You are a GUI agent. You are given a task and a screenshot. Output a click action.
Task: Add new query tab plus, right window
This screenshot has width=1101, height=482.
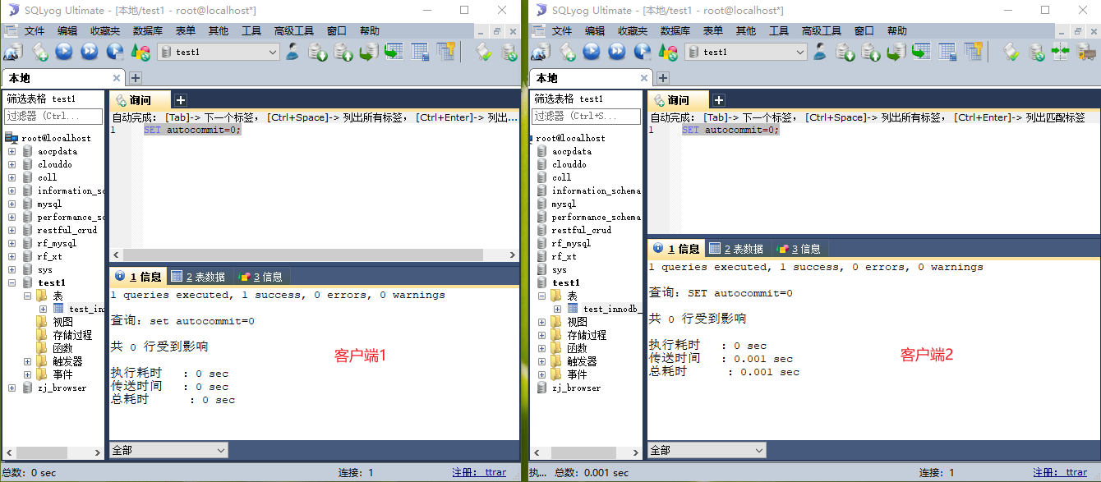click(718, 100)
